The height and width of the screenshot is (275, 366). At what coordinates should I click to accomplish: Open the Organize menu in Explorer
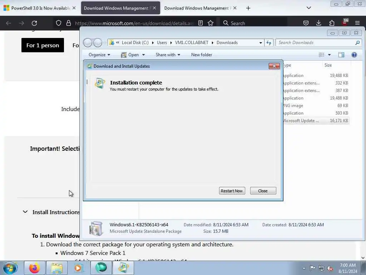click(x=99, y=55)
